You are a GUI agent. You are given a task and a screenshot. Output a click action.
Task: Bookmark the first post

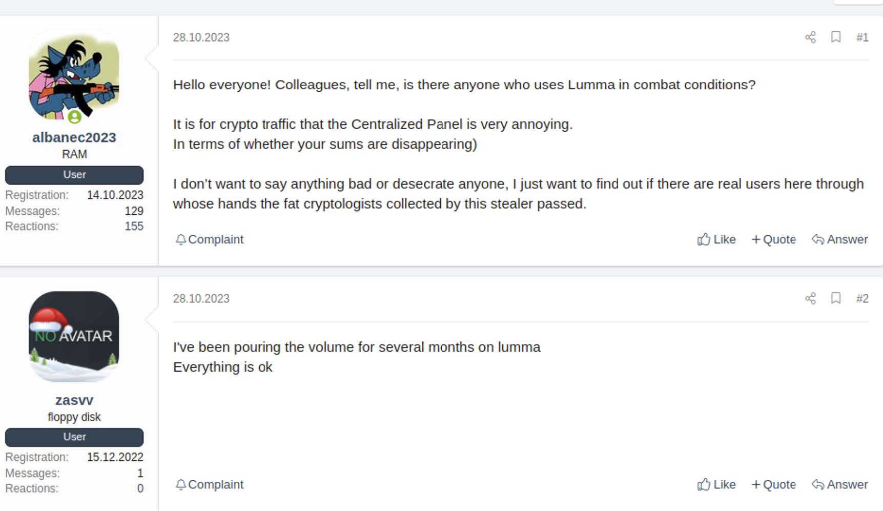[x=836, y=37]
